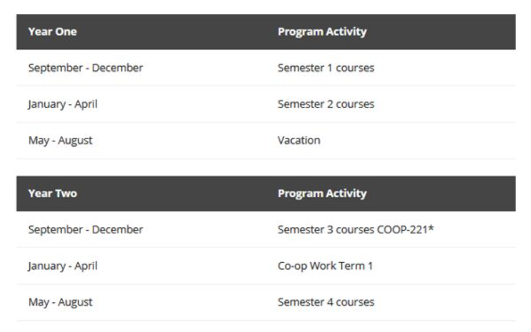Select Year Two May - August cell
Viewport: 531px width, 332px height.
[60, 302]
